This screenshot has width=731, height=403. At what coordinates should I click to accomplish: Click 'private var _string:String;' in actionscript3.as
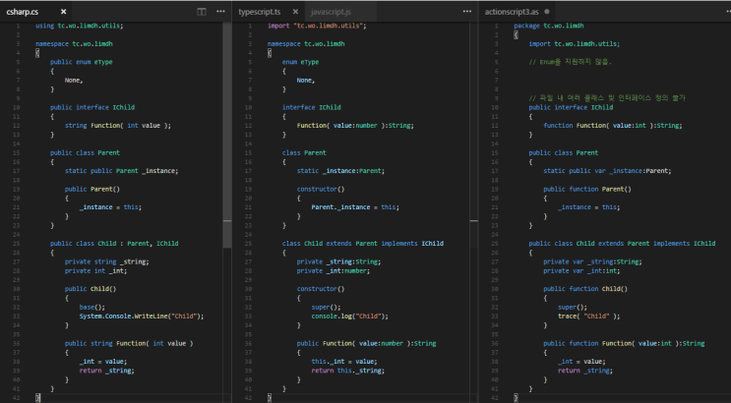[592, 261]
